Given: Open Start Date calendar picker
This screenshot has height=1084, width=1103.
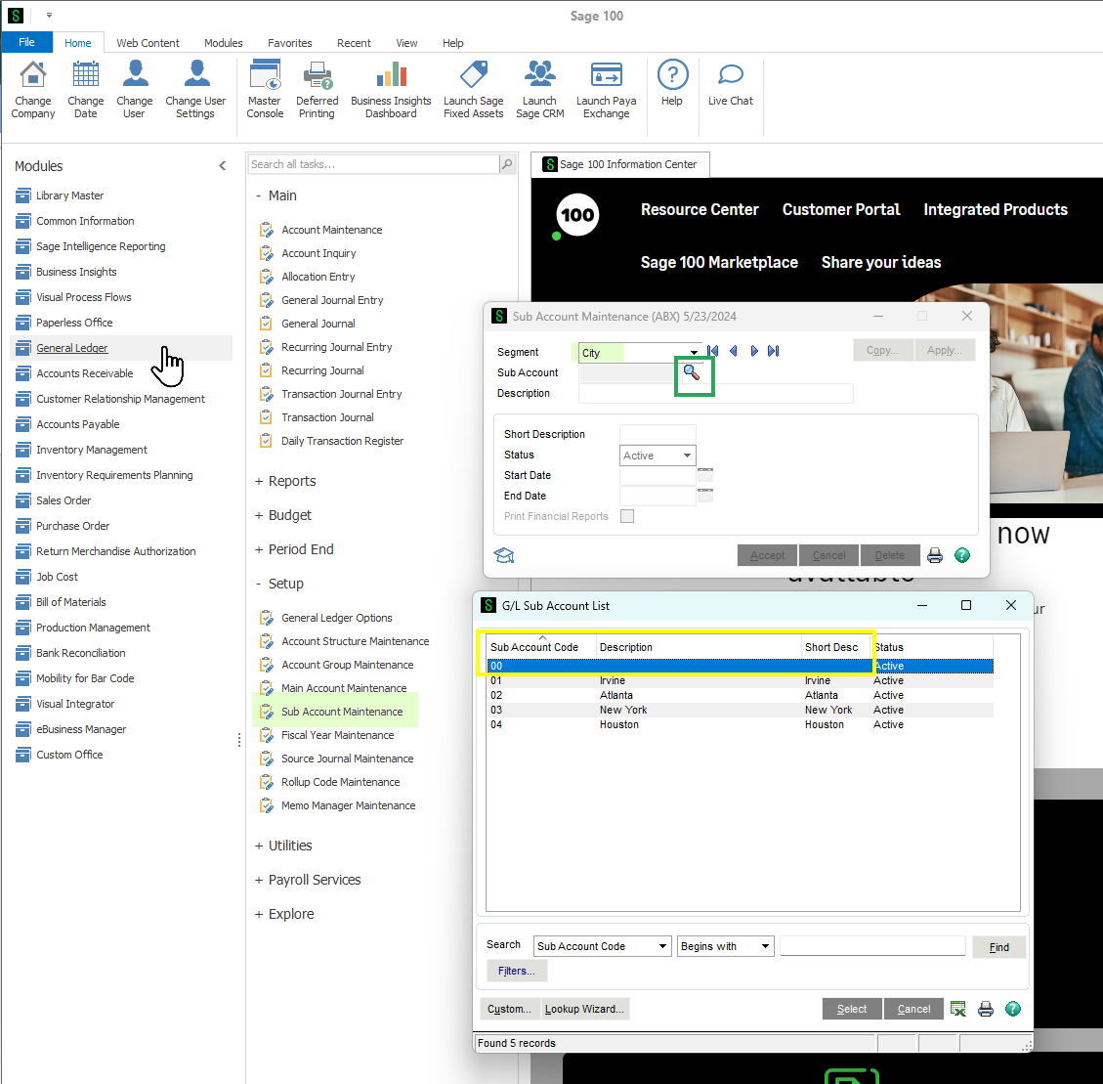Looking at the screenshot, I should 704,474.
